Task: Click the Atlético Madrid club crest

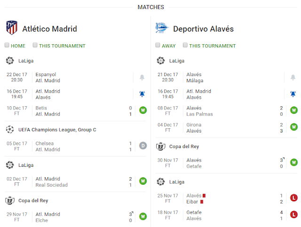Action: click(x=12, y=28)
